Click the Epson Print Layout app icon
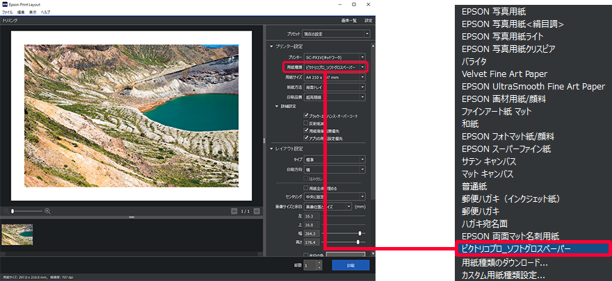 (x=6, y=4)
